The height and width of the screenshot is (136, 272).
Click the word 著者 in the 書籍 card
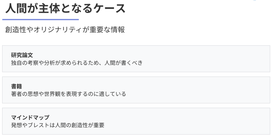click(16, 94)
